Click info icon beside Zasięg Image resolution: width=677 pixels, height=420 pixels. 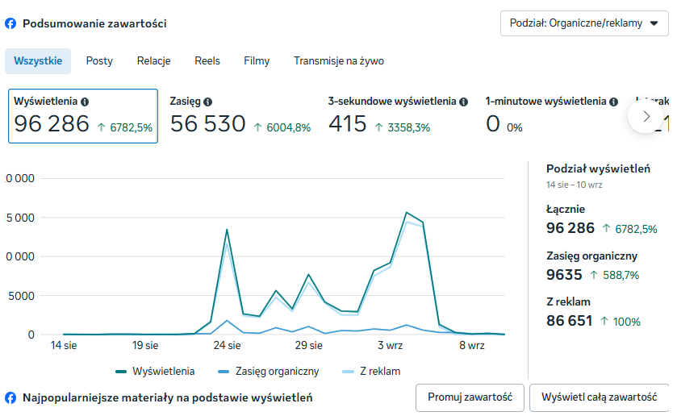click(207, 102)
